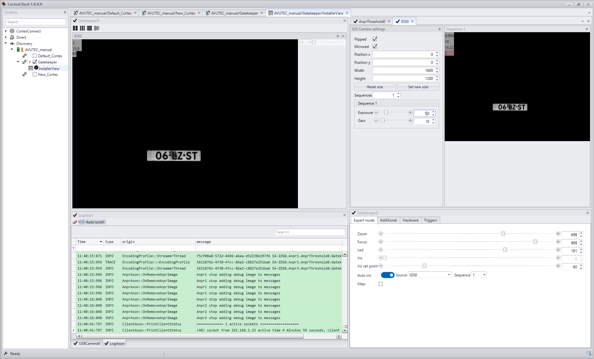The width and height of the screenshot is (594, 359).
Task: Click the minus icon beside the Exposure slider
Action: coord(376,112)
